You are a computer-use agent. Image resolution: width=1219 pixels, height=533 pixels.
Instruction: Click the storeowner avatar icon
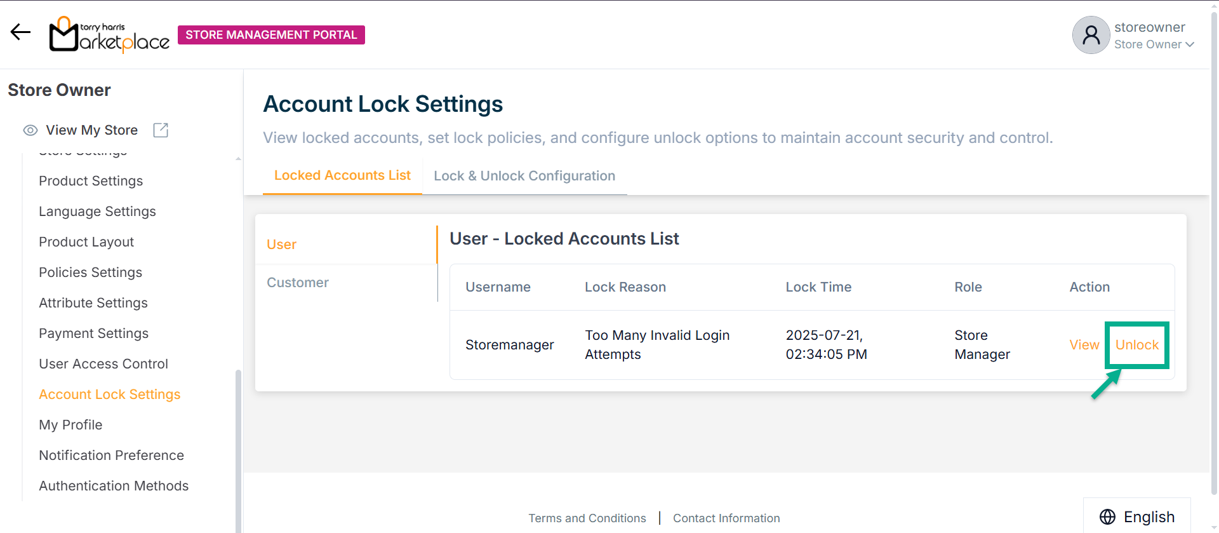point(1090,35)
